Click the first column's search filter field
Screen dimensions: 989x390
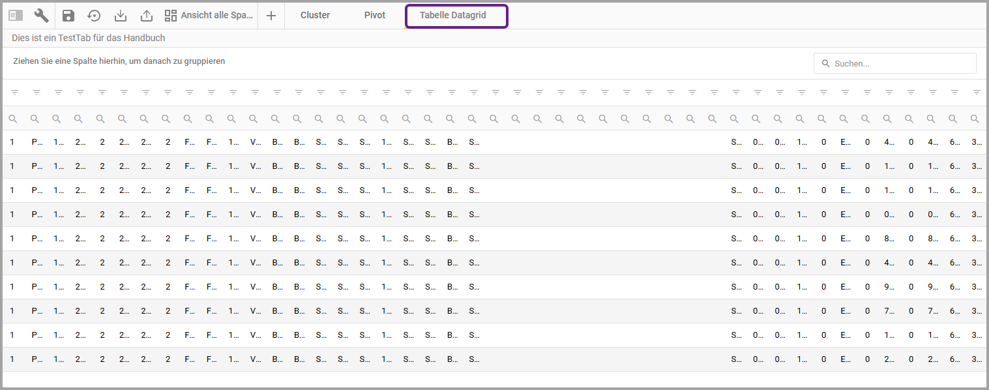click(12, 119)
